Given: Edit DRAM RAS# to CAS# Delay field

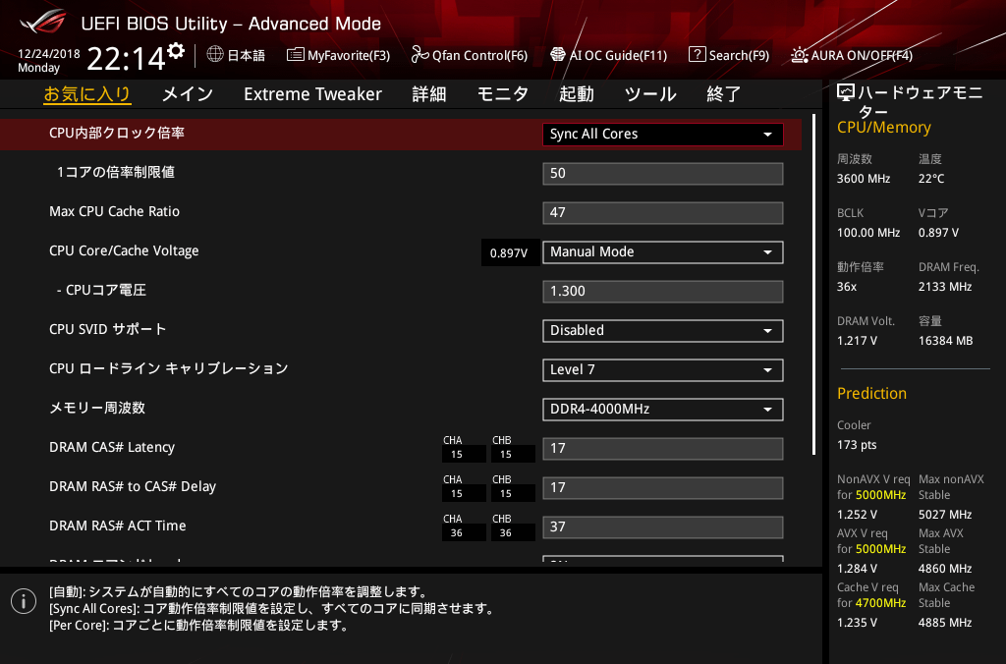Looking at the screenshot, I should 663,487.
